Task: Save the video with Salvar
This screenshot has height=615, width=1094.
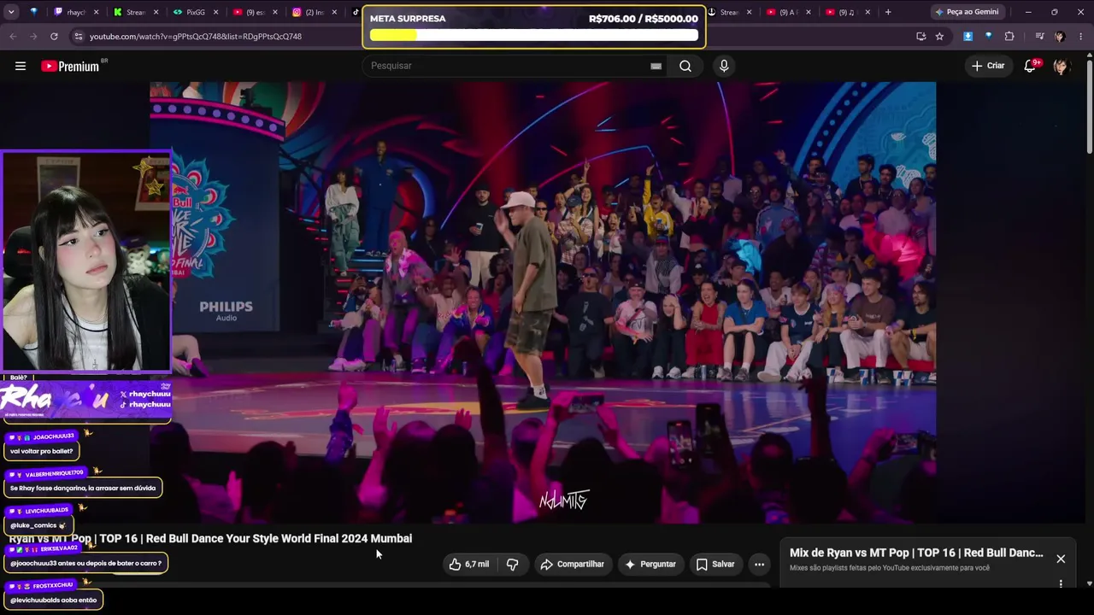Action: [x=715, y=564]
